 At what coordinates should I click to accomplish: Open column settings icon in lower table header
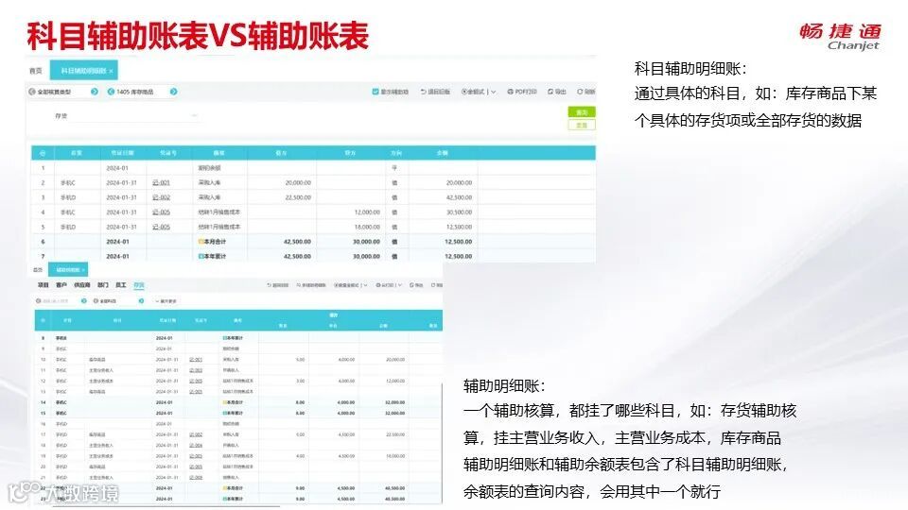coord(43,320)
